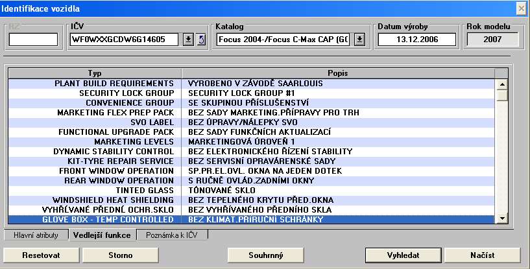Sort by the Typ column header
The height and width of the screenshot is (269, 530).
[95, 73]
